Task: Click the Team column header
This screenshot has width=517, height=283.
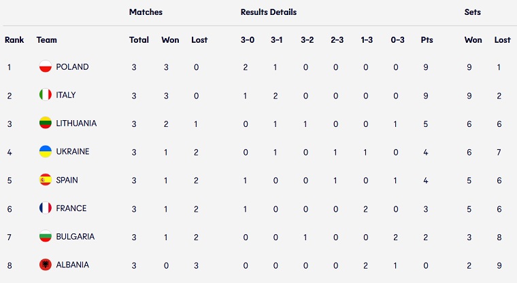Action: (x=46, y=40)
